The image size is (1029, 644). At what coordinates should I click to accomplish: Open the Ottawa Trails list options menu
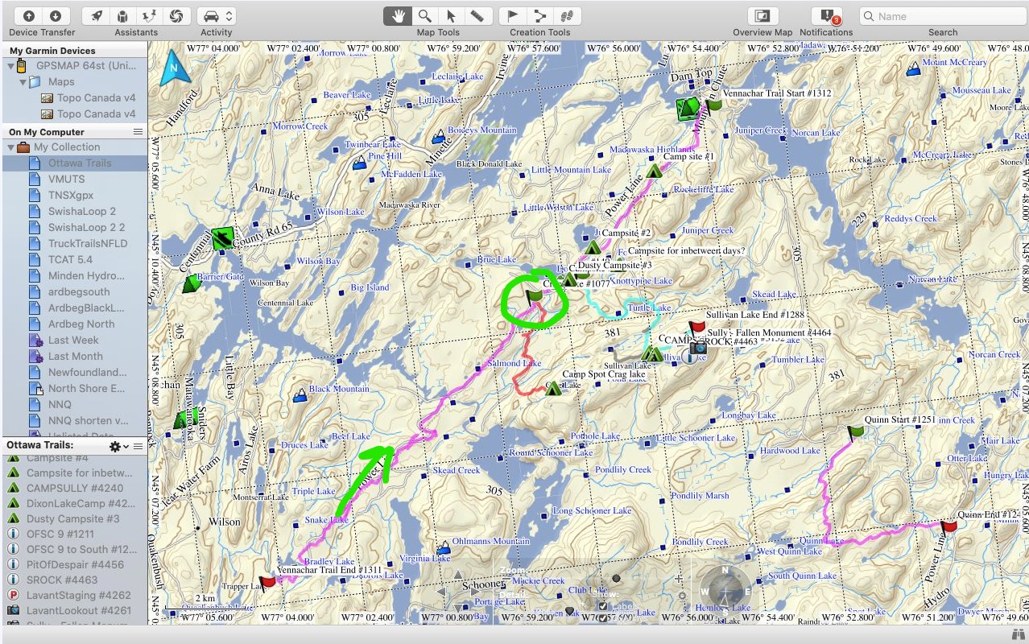[x=138, y=446]
